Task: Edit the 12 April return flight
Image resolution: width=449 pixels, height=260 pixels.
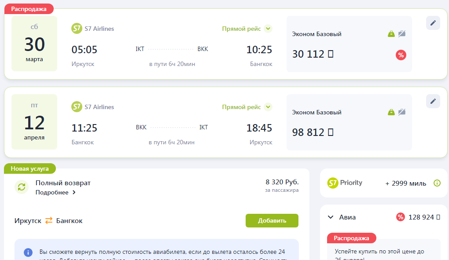Action: [x=433, y=101]
